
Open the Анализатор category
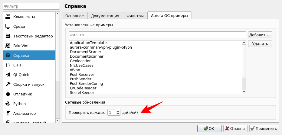click(x=24, y=113)
